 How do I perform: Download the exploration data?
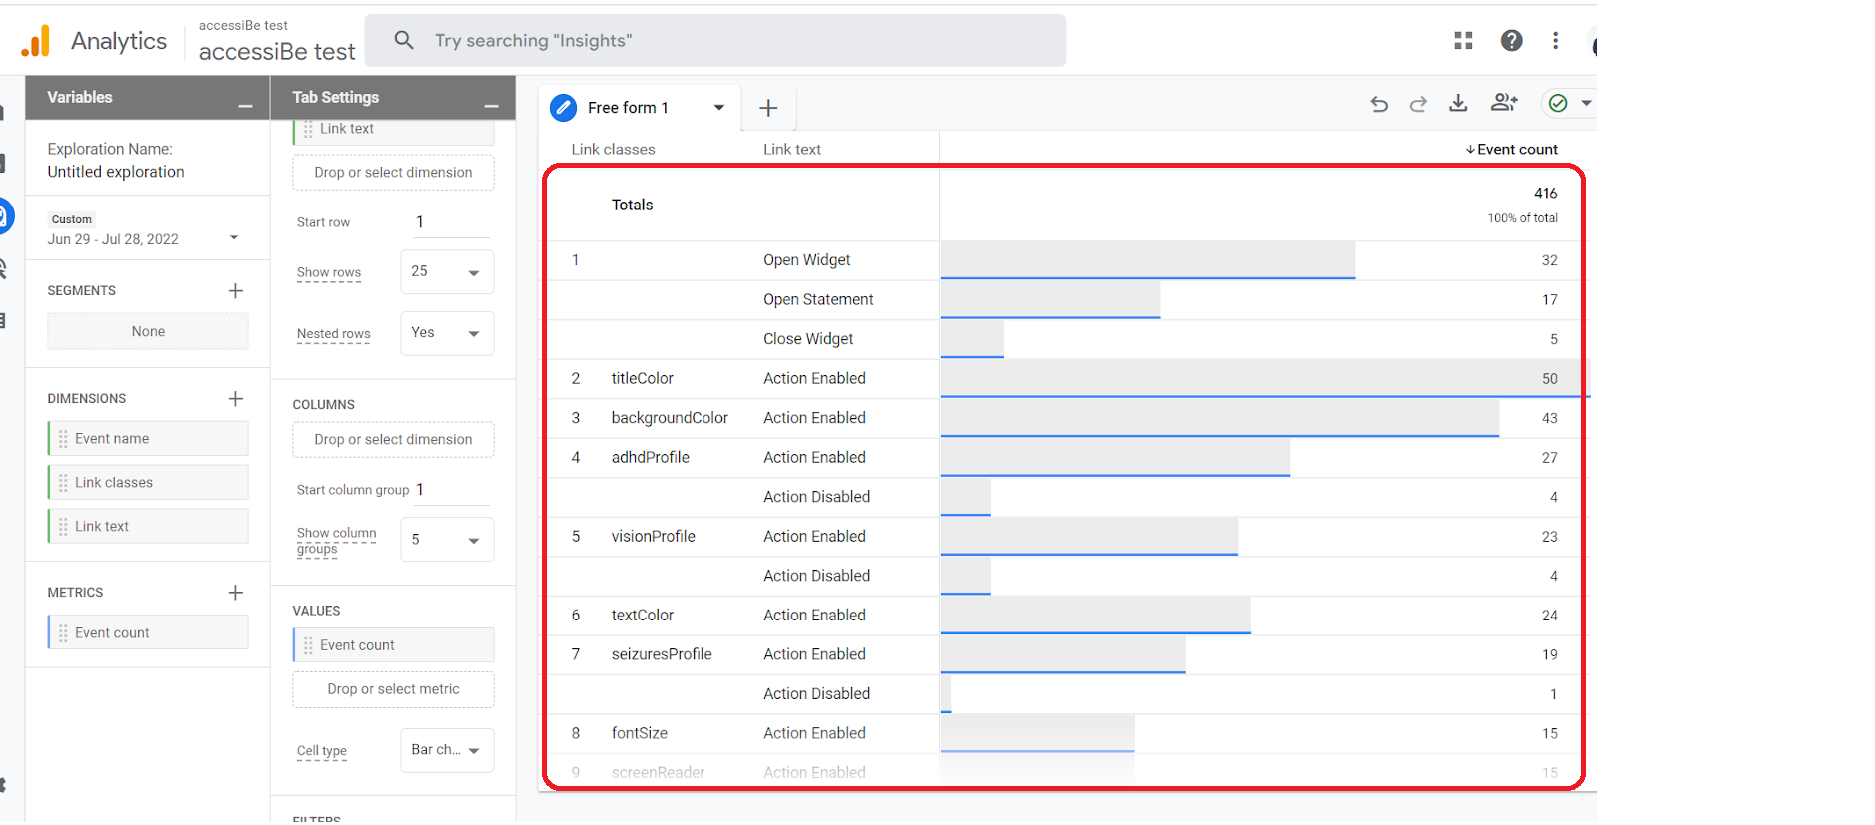1458,103
